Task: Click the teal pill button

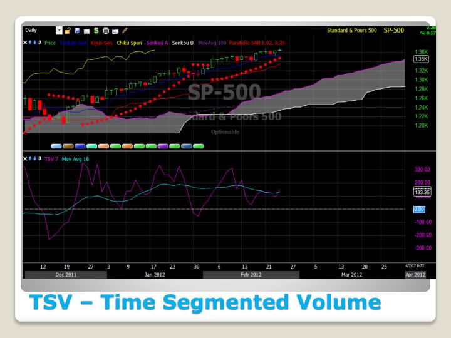Action: tap(91, 146)
